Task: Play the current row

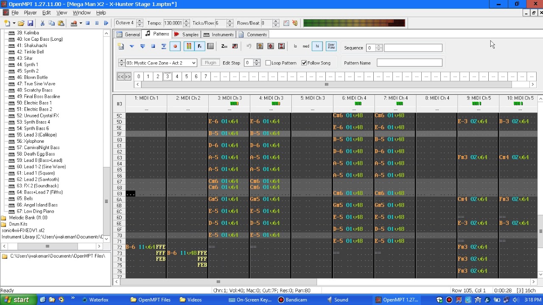Action: tap(164, 46)
